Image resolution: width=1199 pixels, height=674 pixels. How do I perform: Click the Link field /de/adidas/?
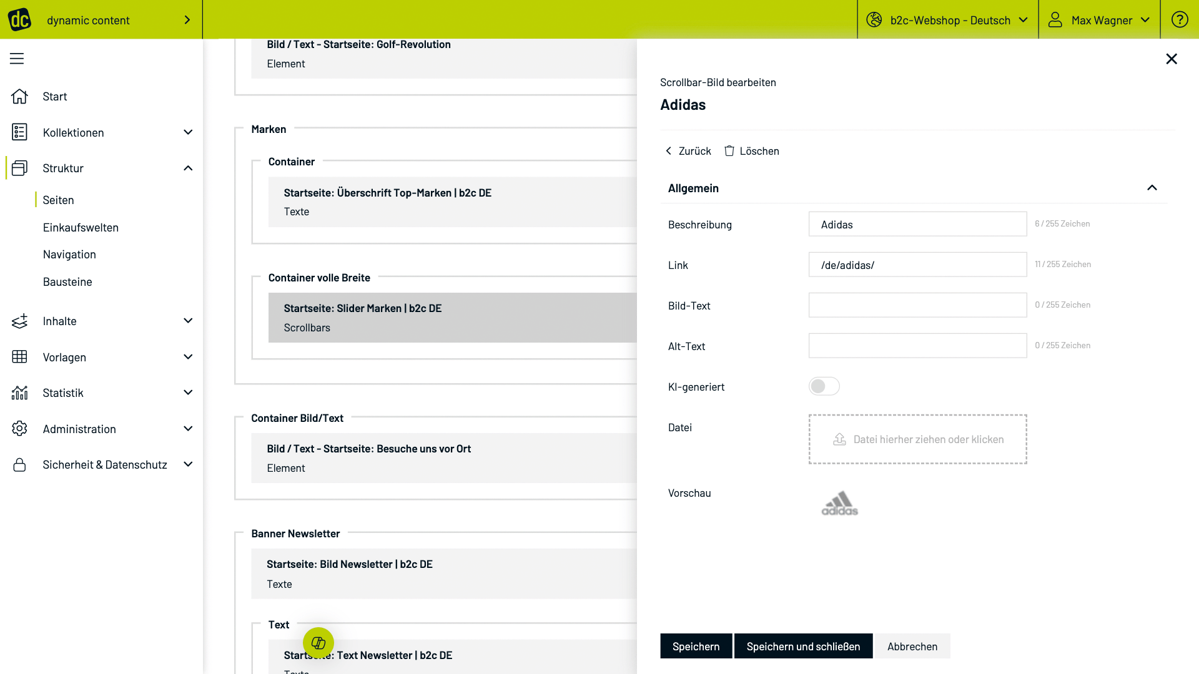(917, 265)
